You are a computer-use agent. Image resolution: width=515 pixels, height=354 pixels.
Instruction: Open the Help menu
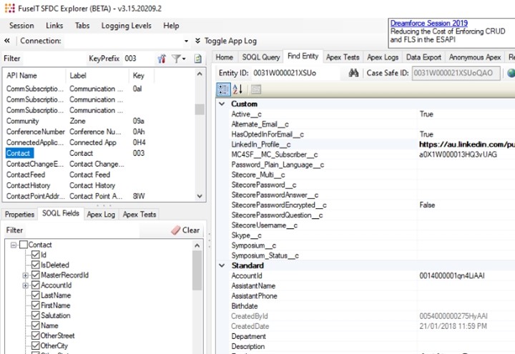tap(171, 26)
